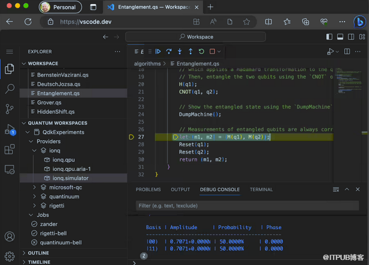Expand the microsoft-qc provider node

coord(35,188)
